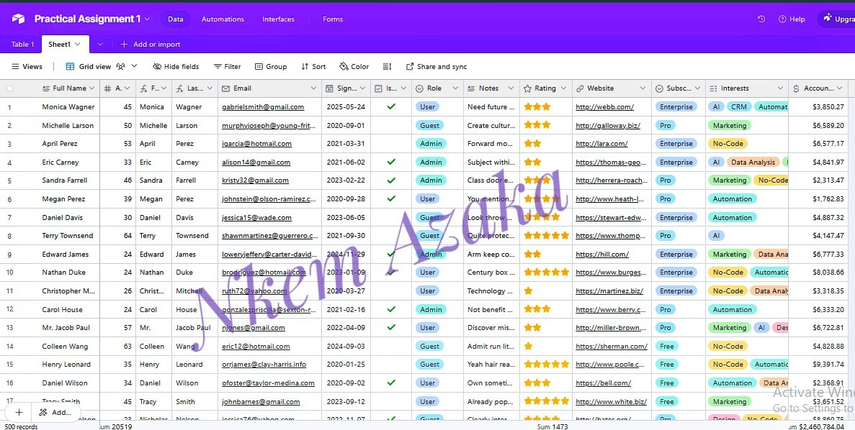Open the Automations tab
The image size is (855, 430).
tap(223, 19)
